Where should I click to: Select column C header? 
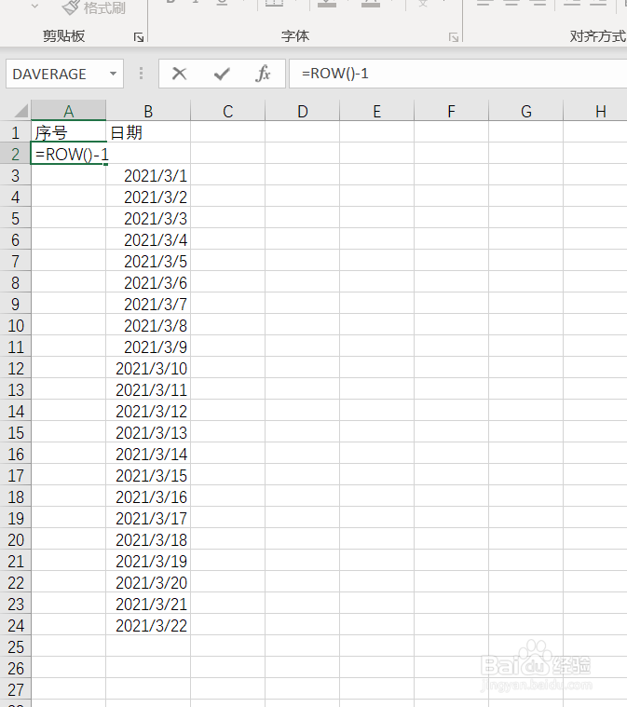pyautogui.click(x=228, y=111)
